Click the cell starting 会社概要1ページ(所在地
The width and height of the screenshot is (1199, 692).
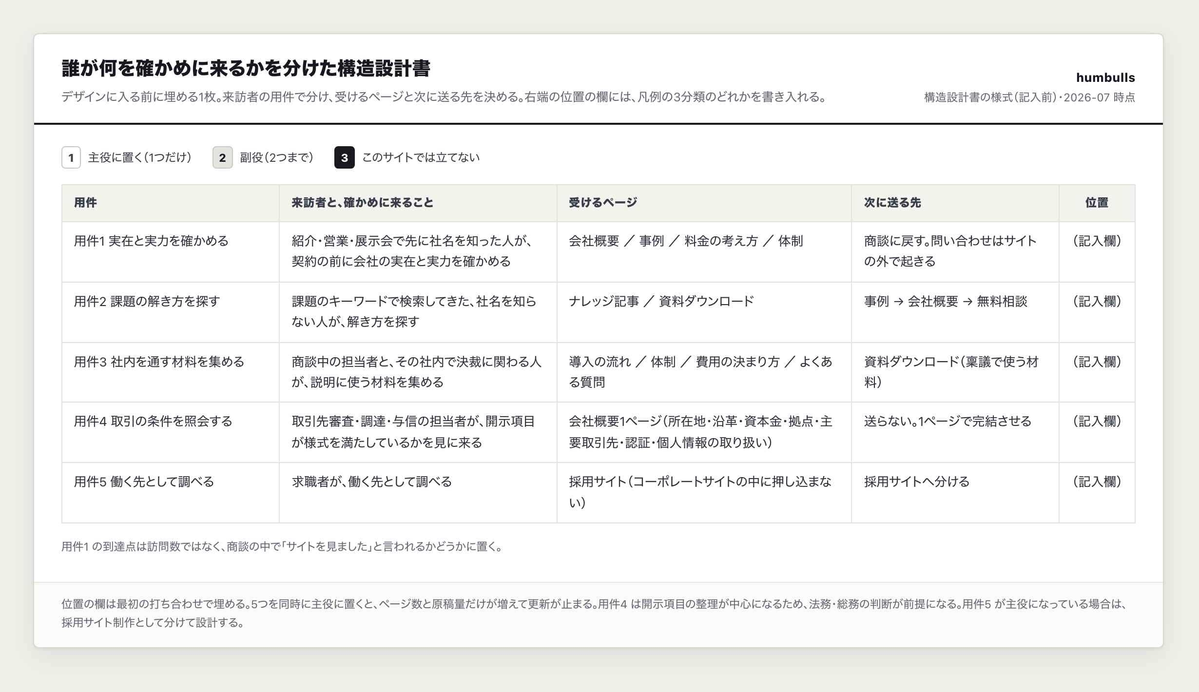(x=704, y=432)
